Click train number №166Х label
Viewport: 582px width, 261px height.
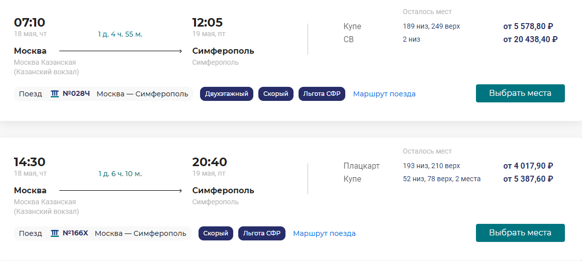point(75,233)
